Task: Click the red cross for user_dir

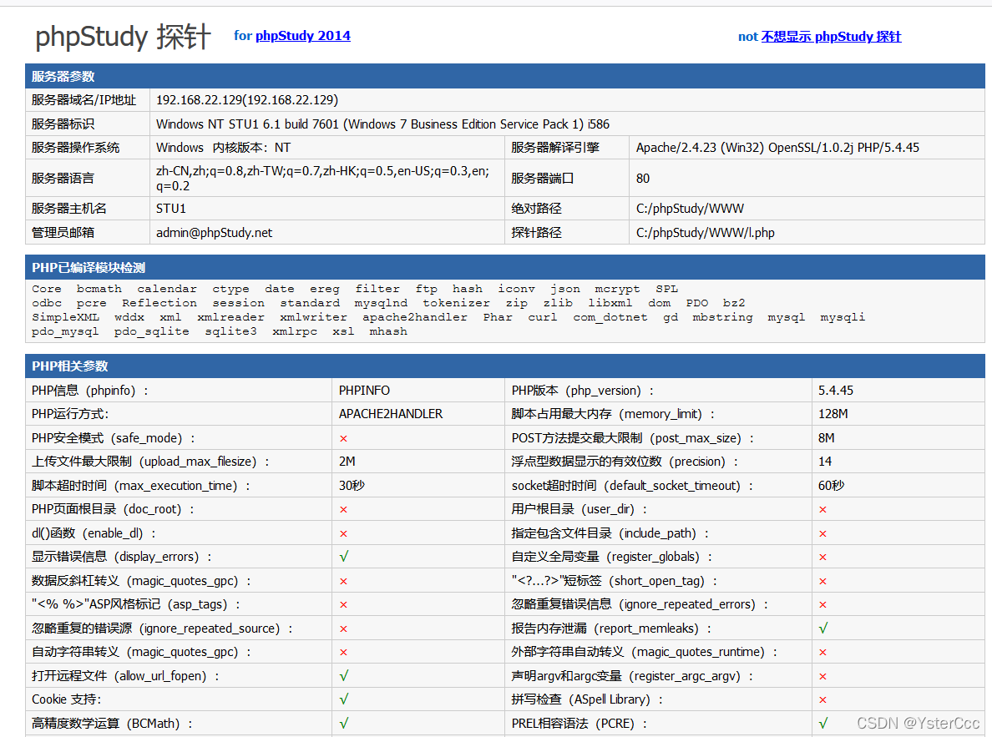Action: tap(822, 509)
